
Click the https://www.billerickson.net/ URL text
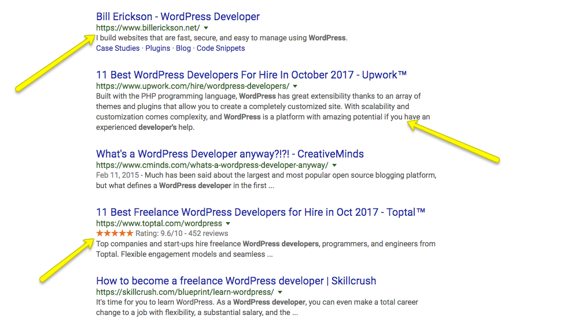pos(148,28)
